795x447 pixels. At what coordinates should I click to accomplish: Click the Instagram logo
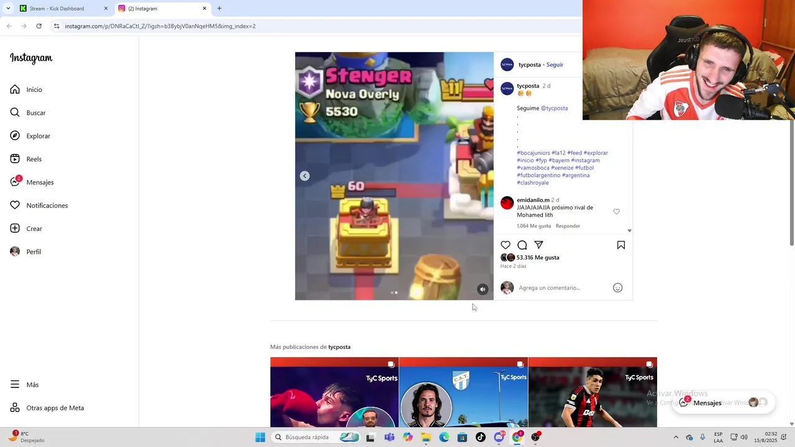31,58
